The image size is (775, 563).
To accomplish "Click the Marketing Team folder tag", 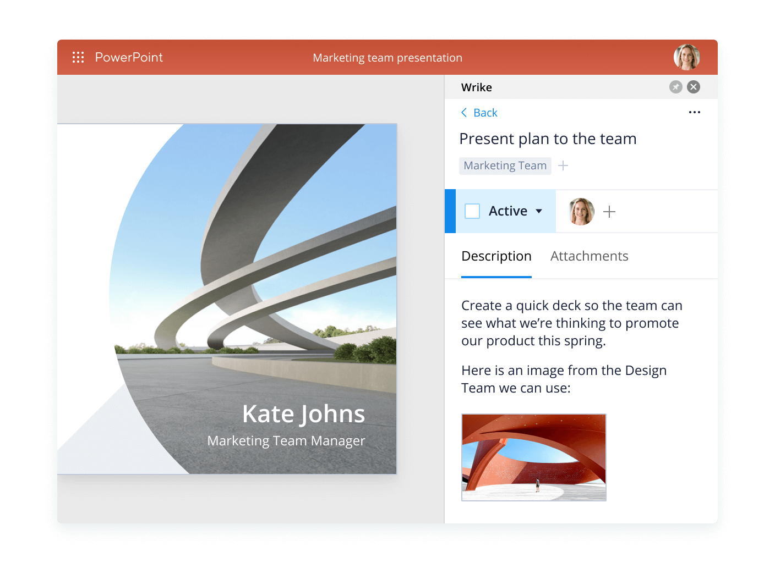I will click(505, 165).
